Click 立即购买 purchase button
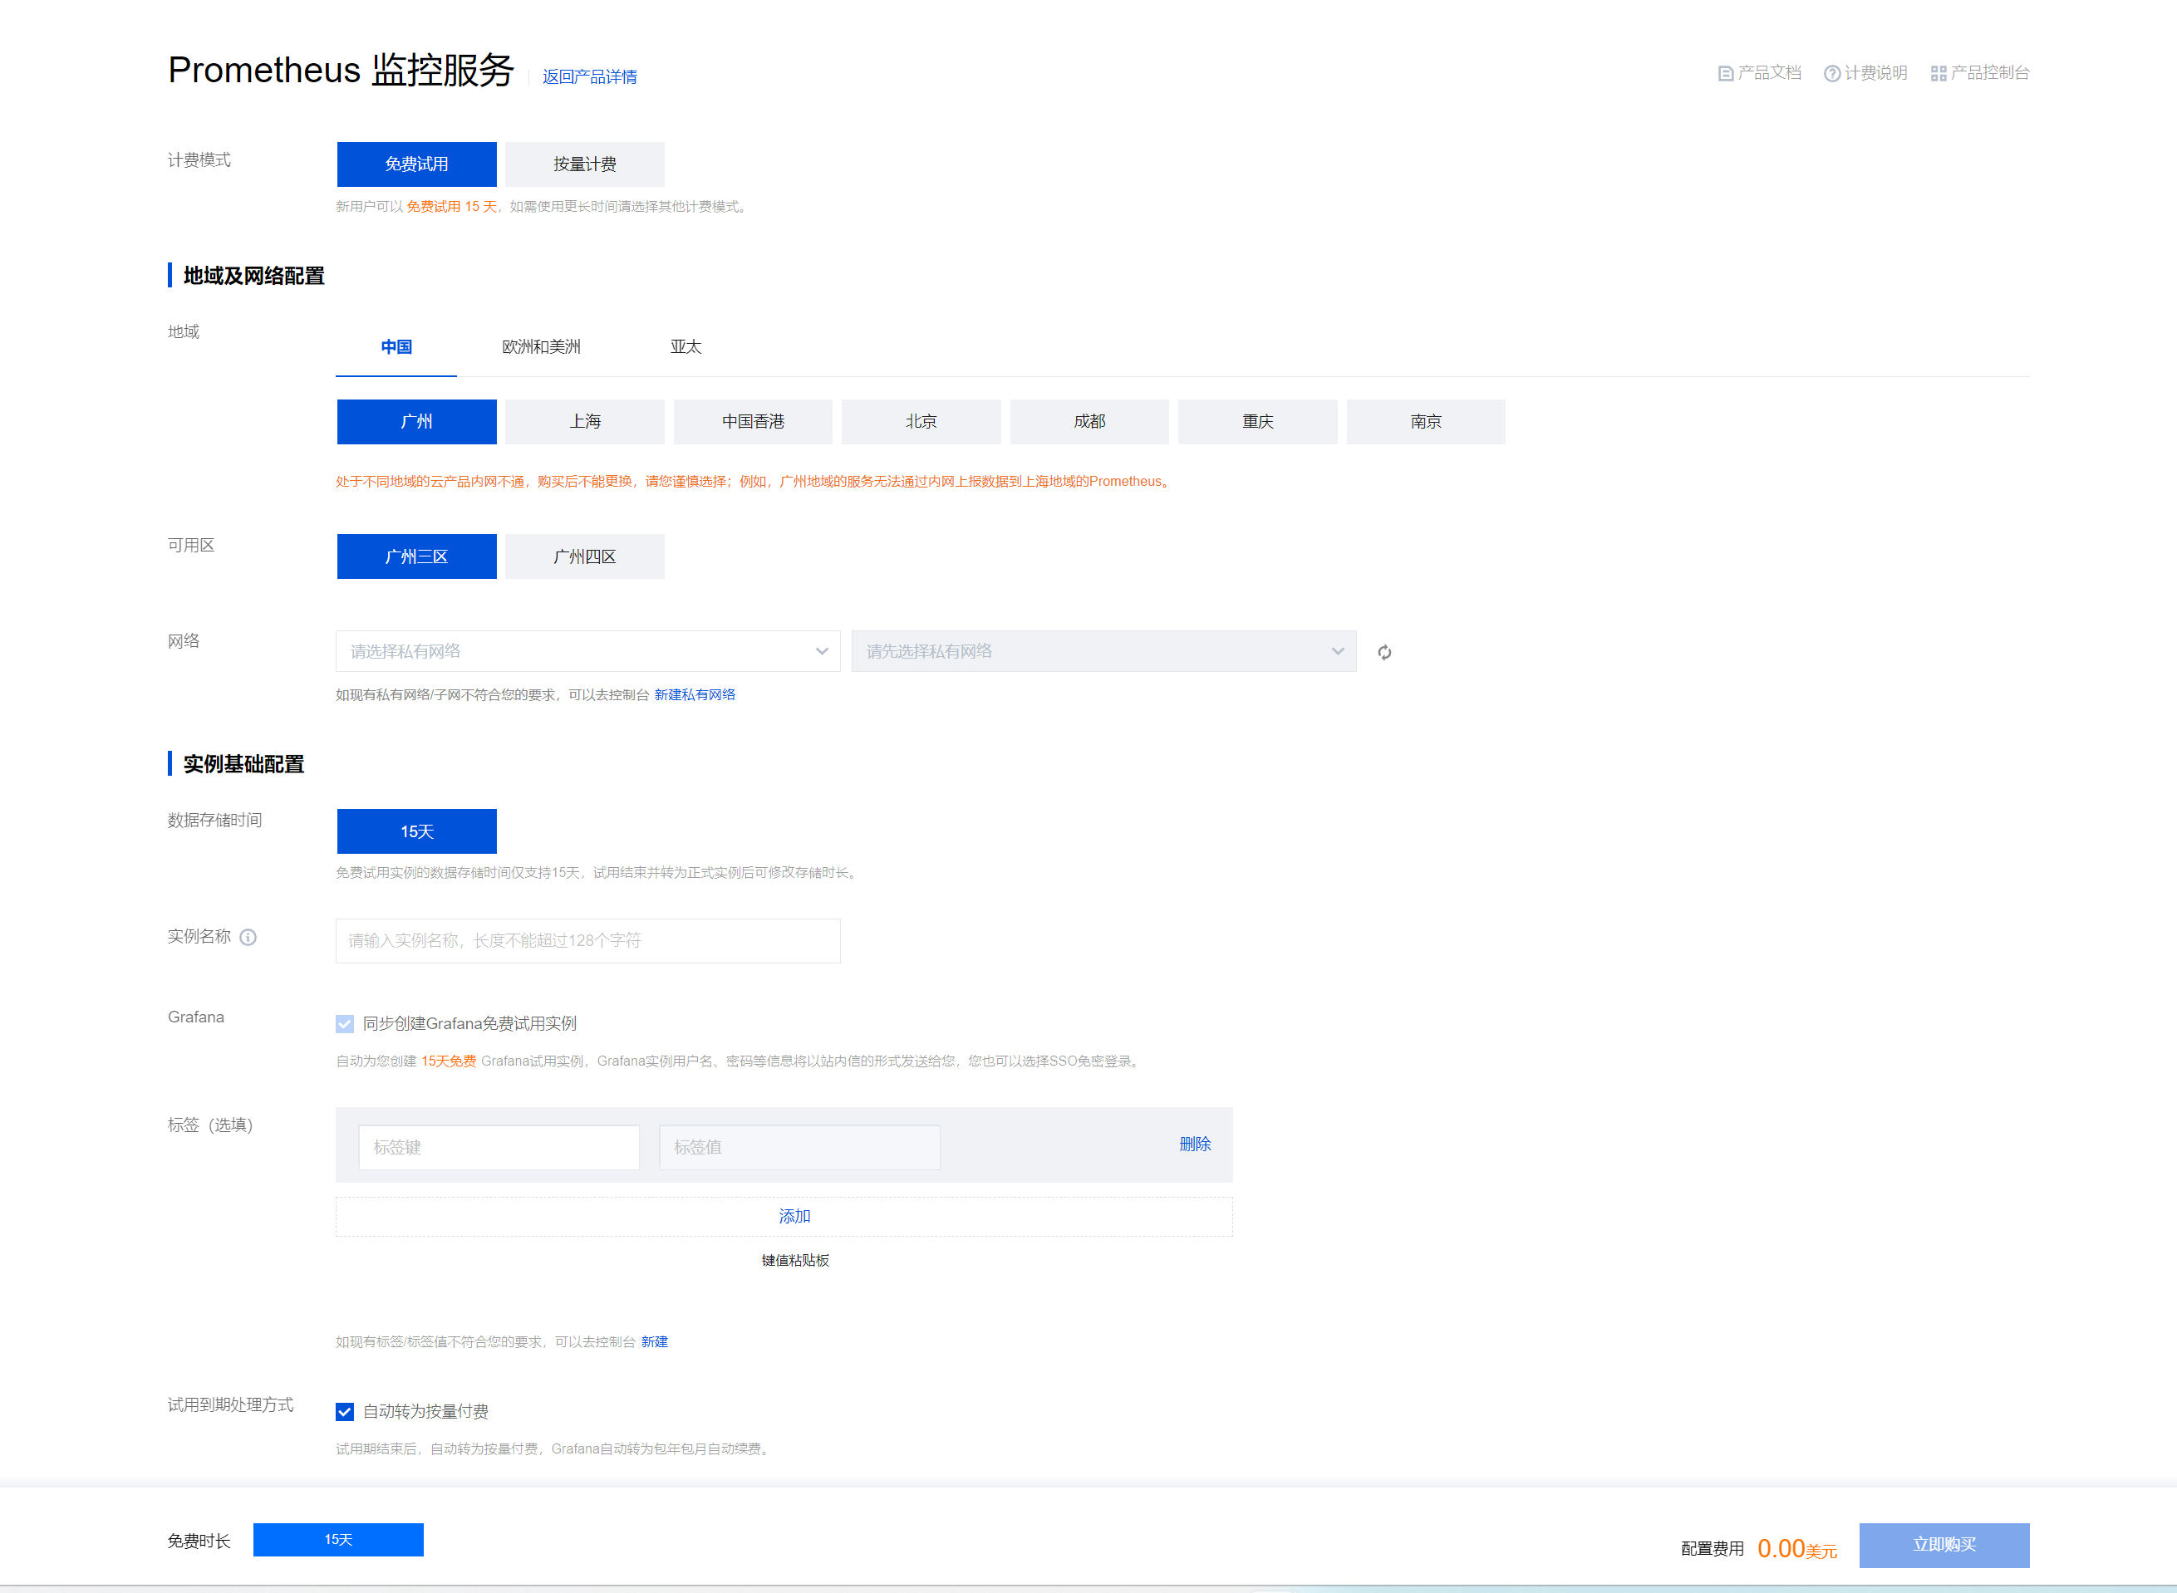The image size is (2177, 1593). [x=1944, y=1545]
